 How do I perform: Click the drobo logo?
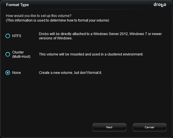pyautogui.click(x=160, y=5)
